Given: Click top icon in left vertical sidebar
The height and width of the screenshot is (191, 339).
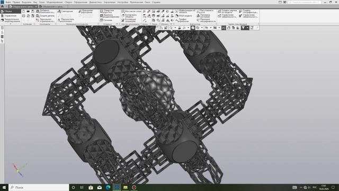Looking at the screenshot, I should 2,28.
